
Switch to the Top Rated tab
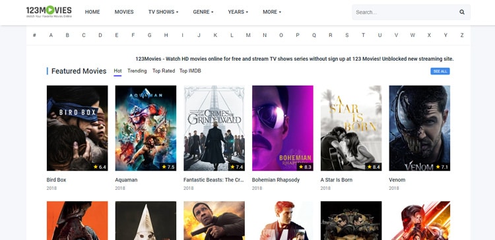(164, 71)
